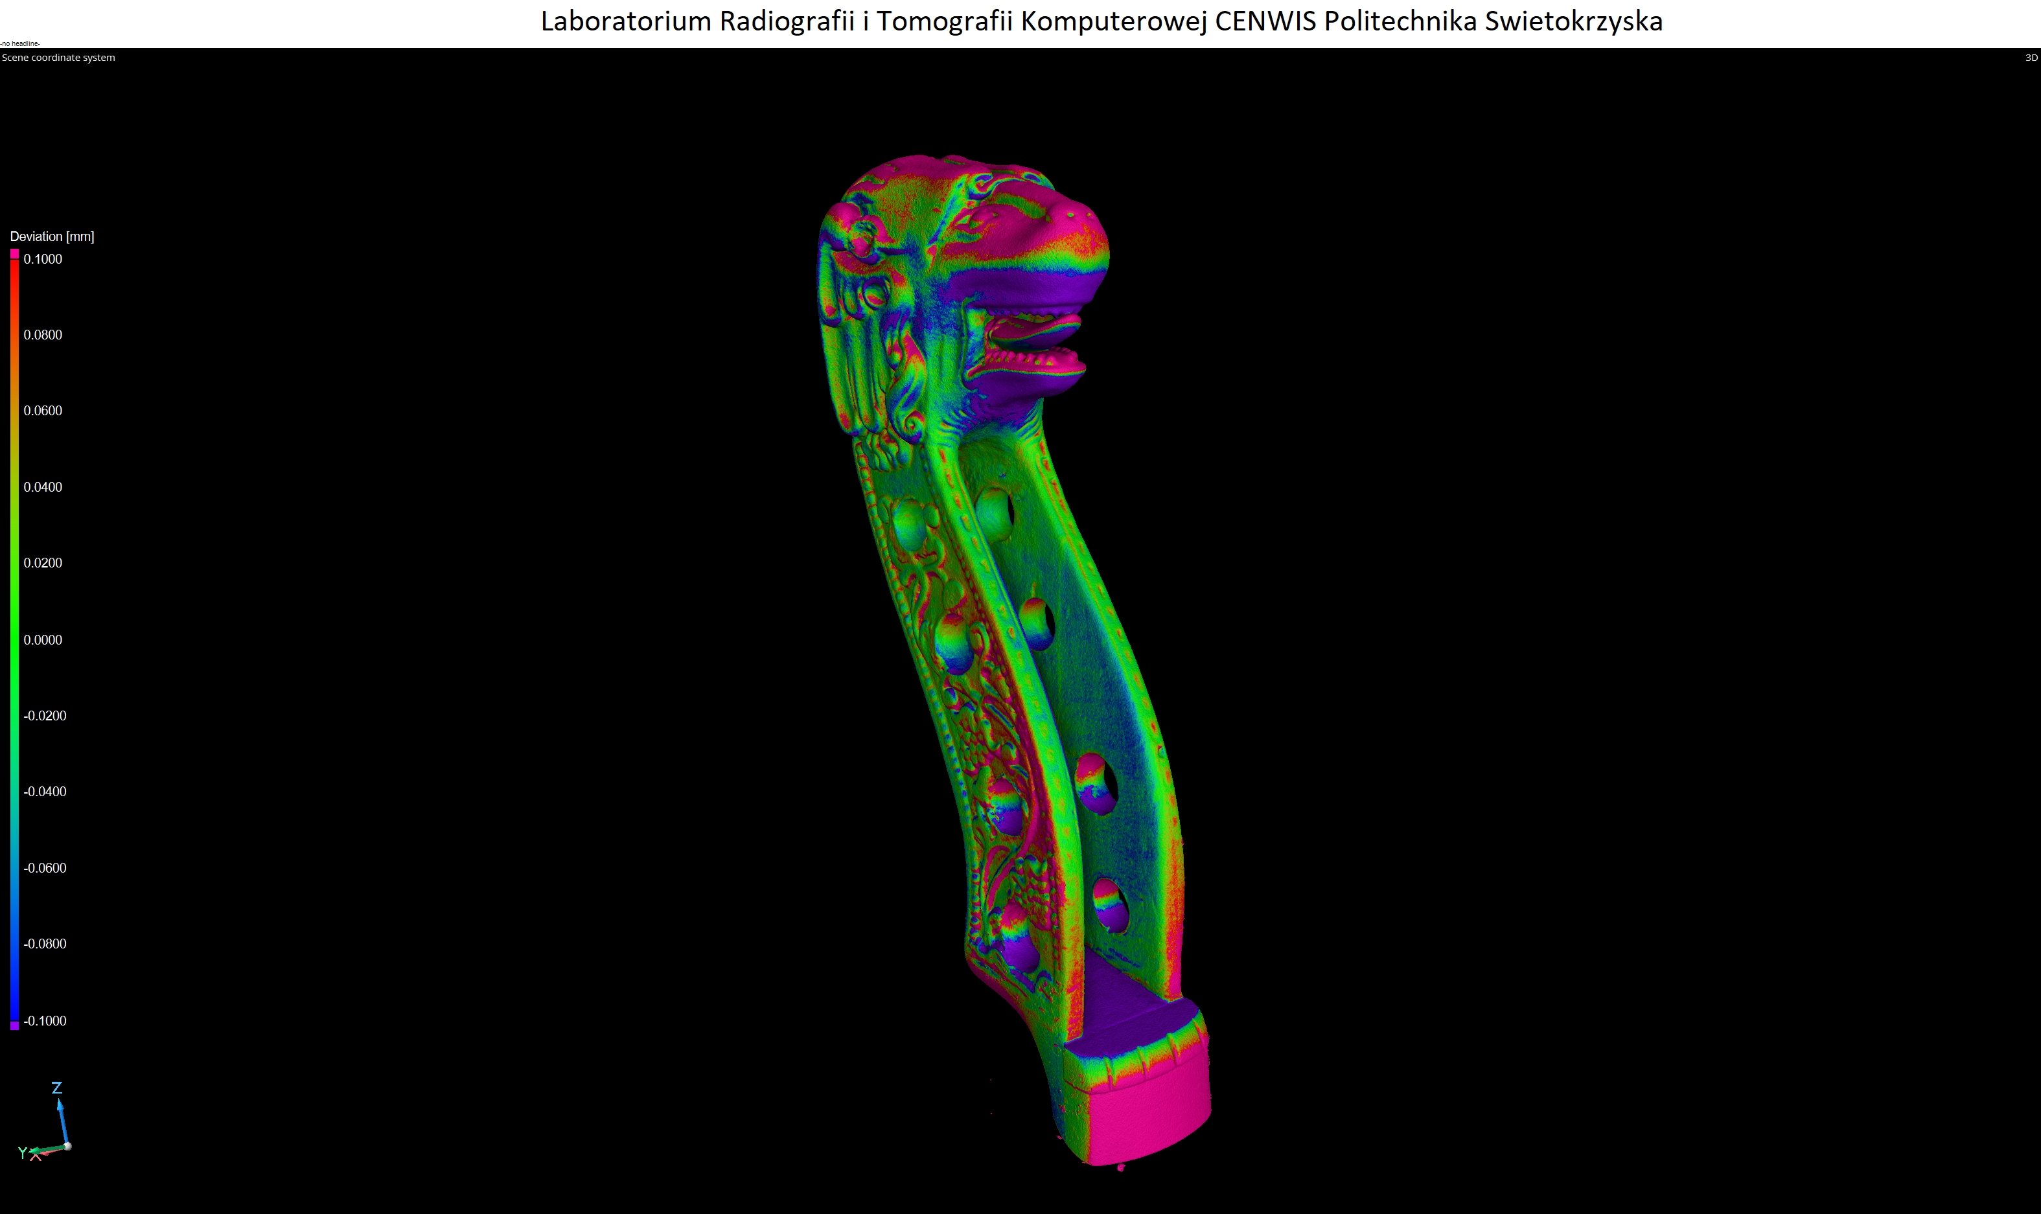Click the red X axis marker on triad

[x=35, y=1156]
